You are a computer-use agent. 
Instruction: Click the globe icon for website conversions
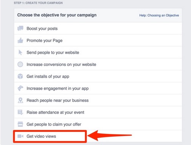(x=20, y=64)
